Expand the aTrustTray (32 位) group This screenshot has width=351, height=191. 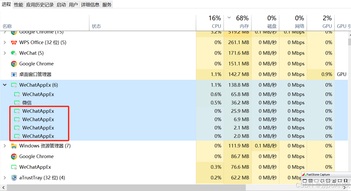click(5, 178)
